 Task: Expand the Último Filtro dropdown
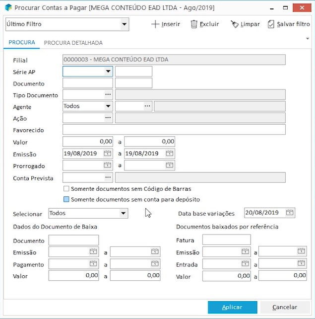click(x=124, y=24)
